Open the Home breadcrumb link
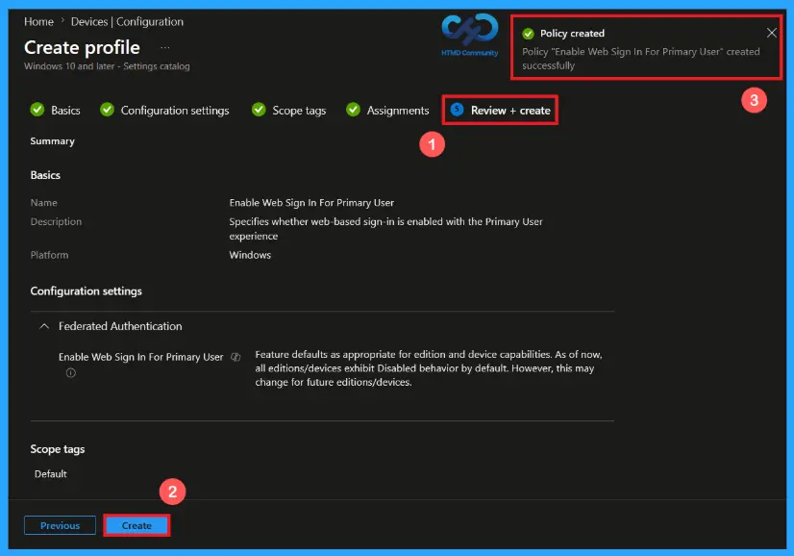This screenshot has height=556, width=794. click(x=39, y=22)
